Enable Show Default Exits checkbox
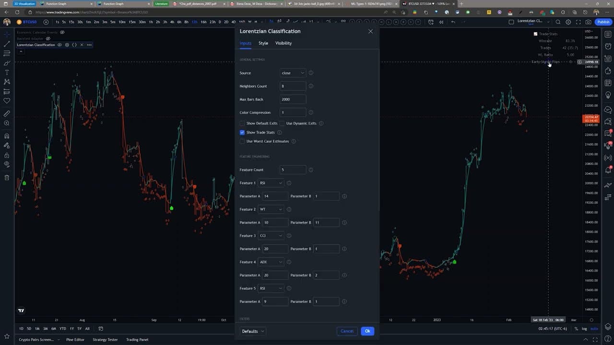The image size is (614, 345). pyautogui.click(x=242, y=123)
